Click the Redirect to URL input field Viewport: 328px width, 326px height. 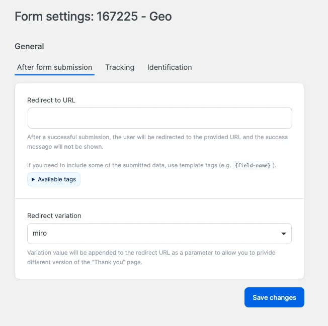(x=159, y=118)
